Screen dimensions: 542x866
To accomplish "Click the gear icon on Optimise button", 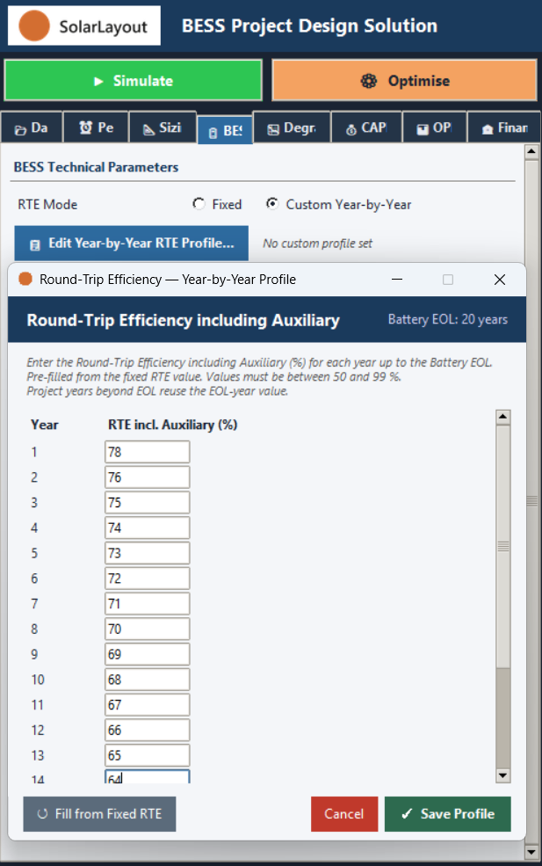I will pos(369,81).
